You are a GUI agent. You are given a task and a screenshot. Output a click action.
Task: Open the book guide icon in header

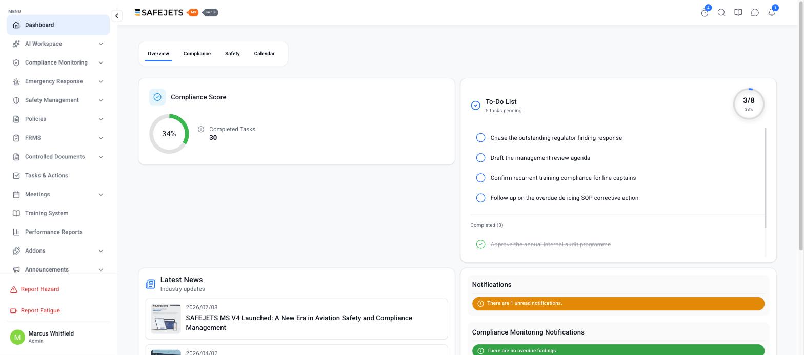coord(738,13)
